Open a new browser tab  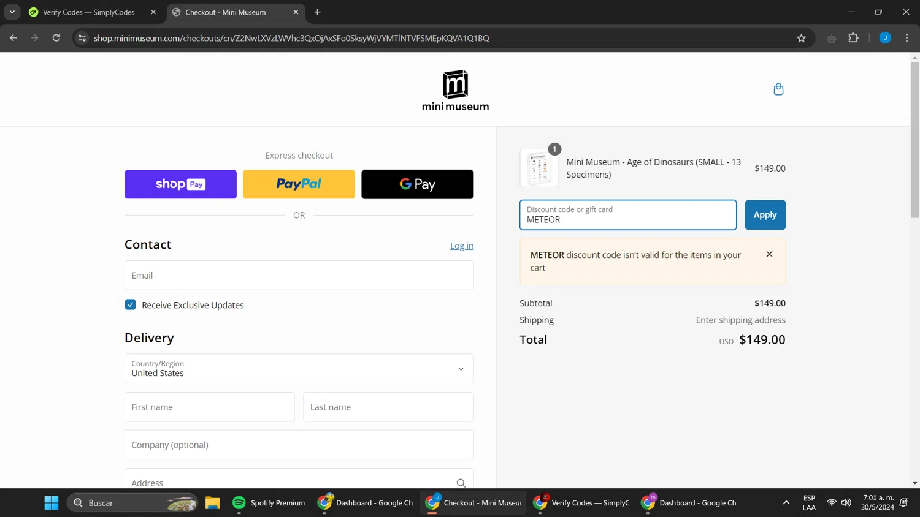[x=317, y=12]
